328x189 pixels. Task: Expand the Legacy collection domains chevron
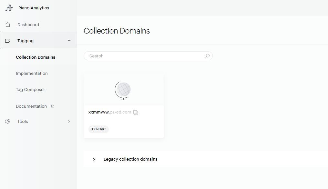point(94,159)
